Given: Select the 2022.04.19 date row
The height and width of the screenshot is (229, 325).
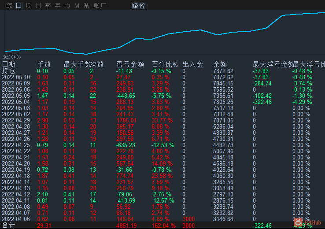Looking at the screenshot, I should [16, 170].
